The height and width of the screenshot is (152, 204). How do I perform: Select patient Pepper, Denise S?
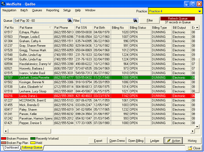(x=99, y=123)
